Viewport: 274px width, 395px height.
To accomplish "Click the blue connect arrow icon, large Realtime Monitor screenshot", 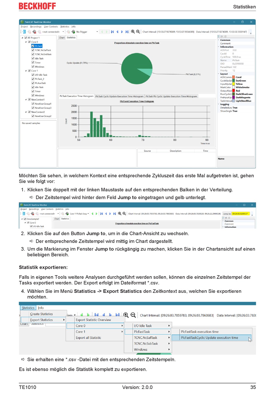I will (24, 32).
